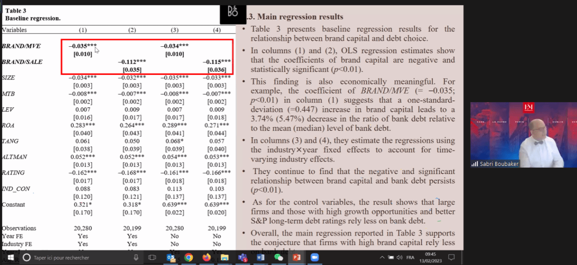Open WeChat from the taskbar
This screenshot has width=577, height=265.
click(x=278, y=258)
